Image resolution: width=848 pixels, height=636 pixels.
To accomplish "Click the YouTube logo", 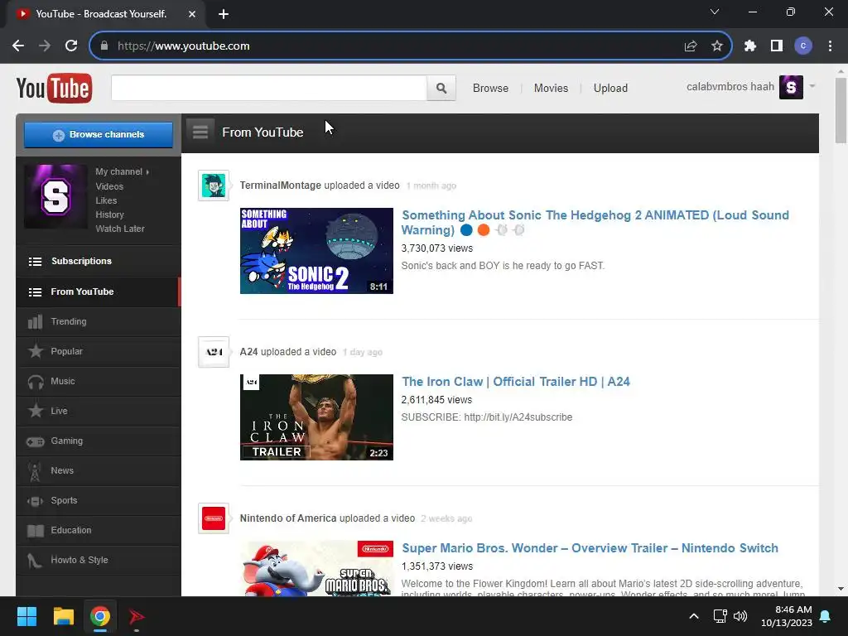I will point(54,88).
